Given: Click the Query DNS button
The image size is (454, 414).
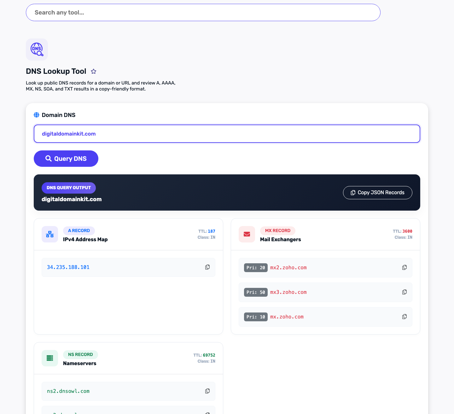Looking at the screenshot, I should tap(66, 159).
